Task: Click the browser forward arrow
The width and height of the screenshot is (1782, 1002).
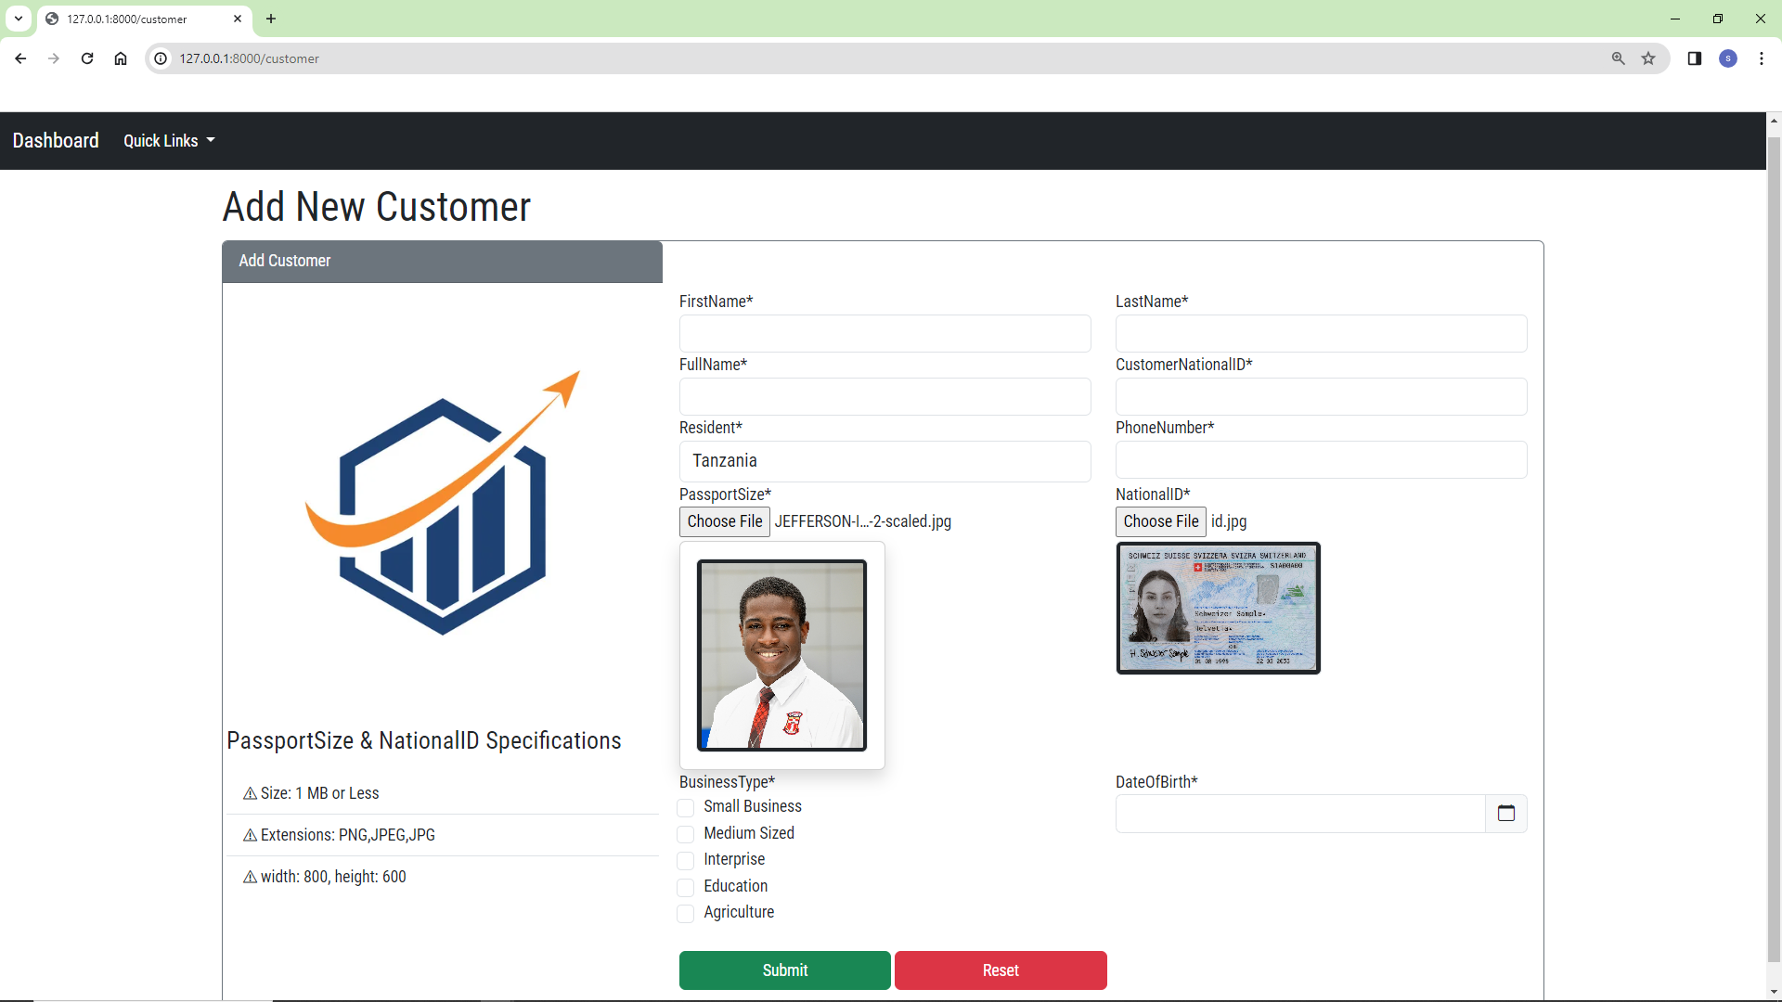Action: pyautogui.click(x=54, y=58)
